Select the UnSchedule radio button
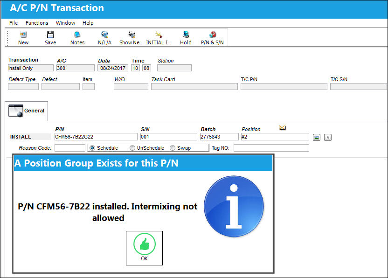 [x=132, y=148]
